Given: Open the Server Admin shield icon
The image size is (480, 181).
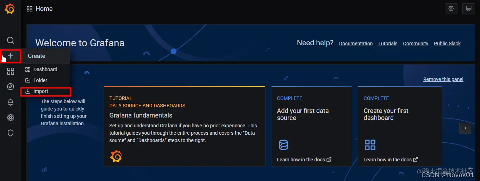Looking at the screenshot, I should pyautogui.click(x=11, y=133).
